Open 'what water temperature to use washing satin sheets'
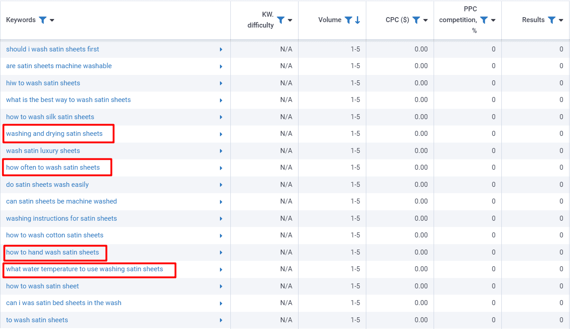Image resolution: width=570 pixels, height=329 pixels. click(84, 269)
